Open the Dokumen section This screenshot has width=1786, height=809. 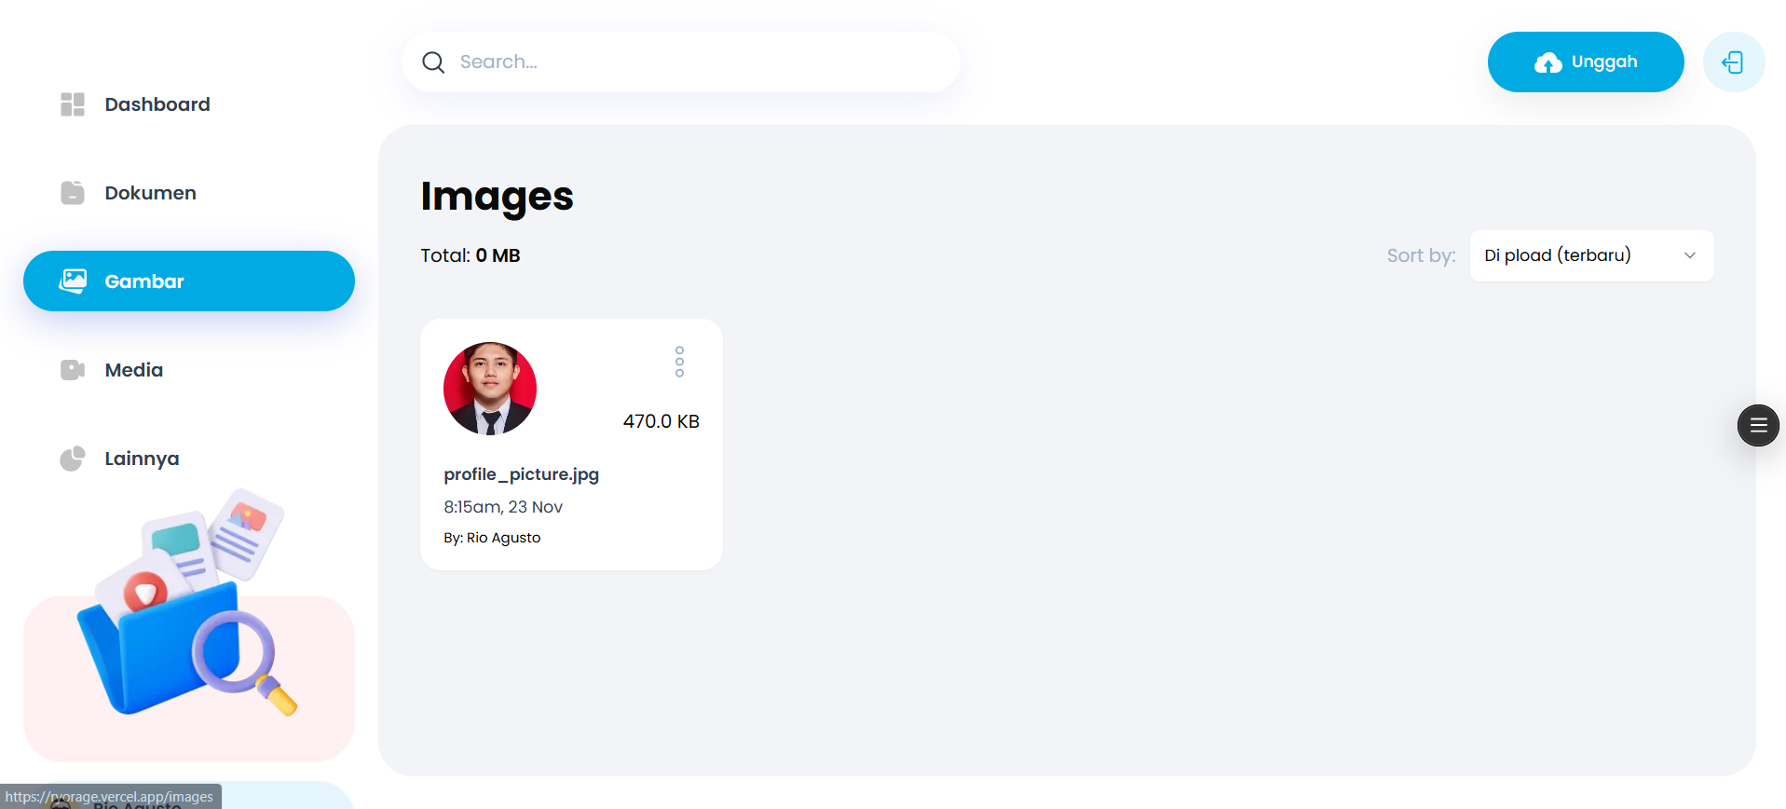coord(150,193)
